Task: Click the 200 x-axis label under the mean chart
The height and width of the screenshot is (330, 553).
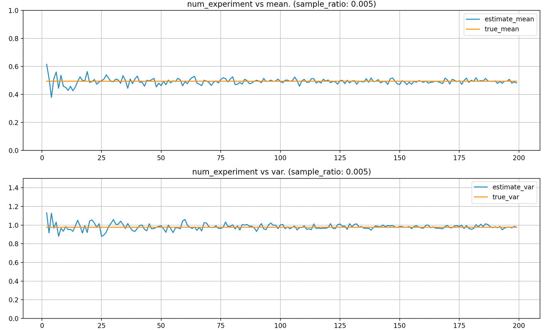Action: (519, 158)
